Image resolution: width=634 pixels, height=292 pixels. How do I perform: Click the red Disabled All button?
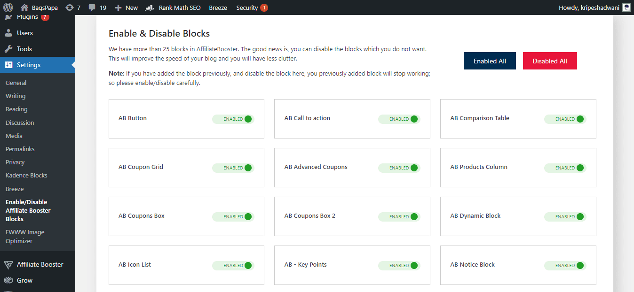pyautogui.click(x=550, y=61)
